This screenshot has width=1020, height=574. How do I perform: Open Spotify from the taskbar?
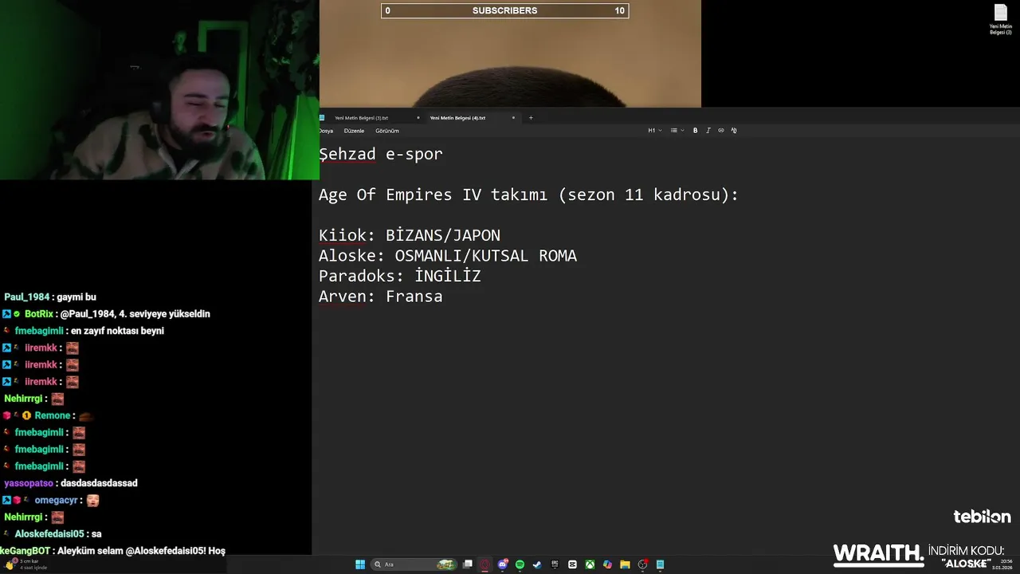520,564
